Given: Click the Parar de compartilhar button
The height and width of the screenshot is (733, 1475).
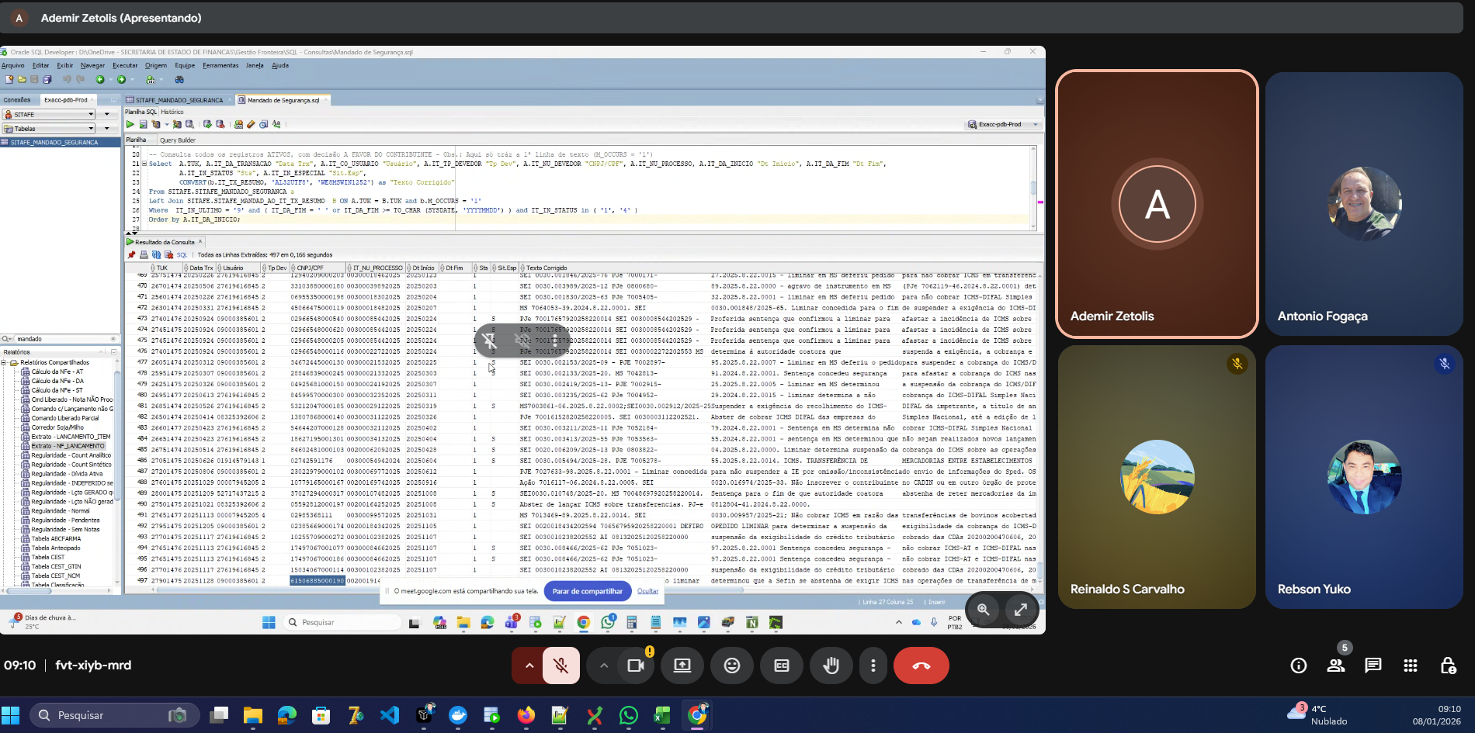Looking at the screenshot, I should 587,591.
